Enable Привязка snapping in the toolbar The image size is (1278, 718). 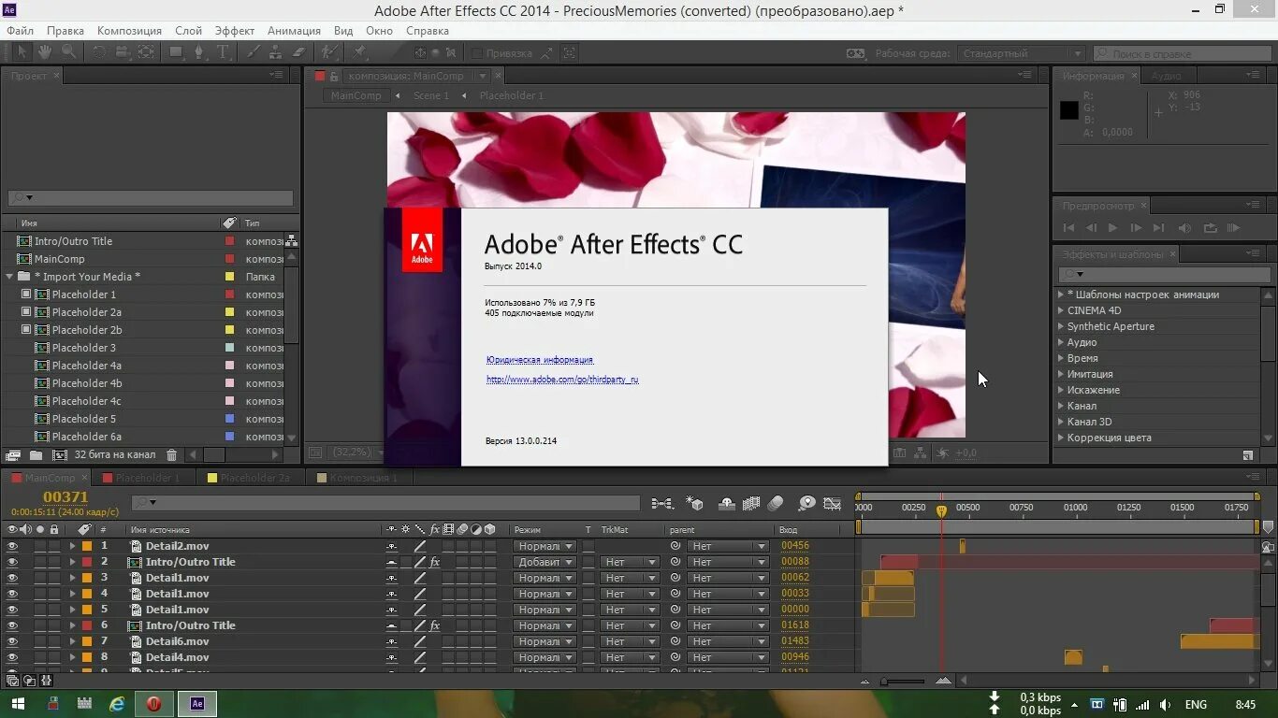477,52
